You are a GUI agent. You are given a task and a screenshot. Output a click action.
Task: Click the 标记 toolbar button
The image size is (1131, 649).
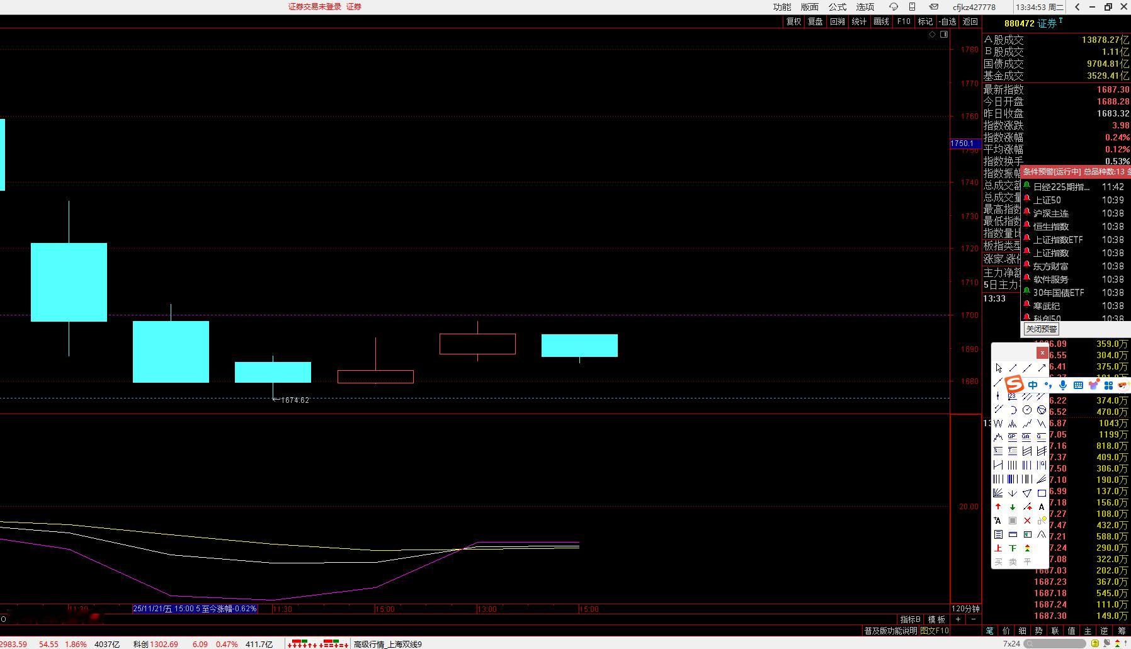(925, 21)
